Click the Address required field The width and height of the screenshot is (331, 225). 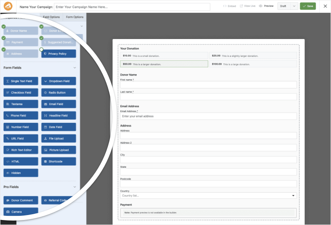21,54
